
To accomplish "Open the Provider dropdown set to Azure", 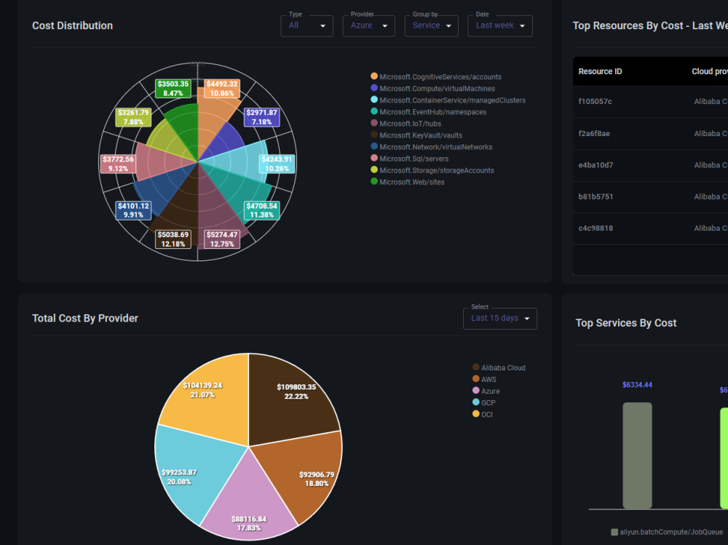I will tap(368, 26).
